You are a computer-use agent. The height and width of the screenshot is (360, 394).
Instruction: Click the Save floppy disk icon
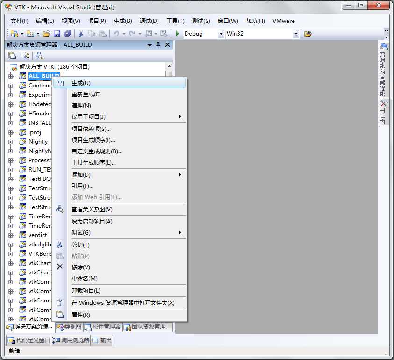tap(57, 34)
